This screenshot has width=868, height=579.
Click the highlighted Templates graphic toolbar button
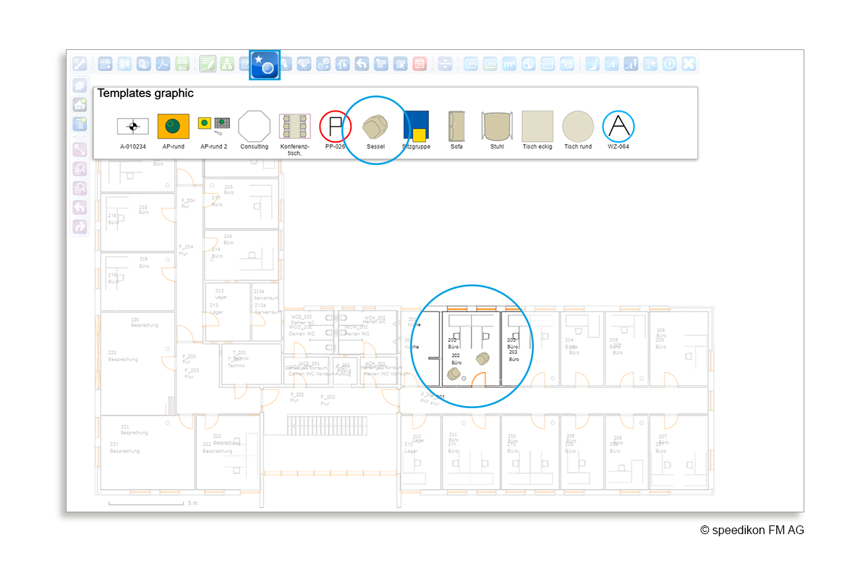pos(264,64)
